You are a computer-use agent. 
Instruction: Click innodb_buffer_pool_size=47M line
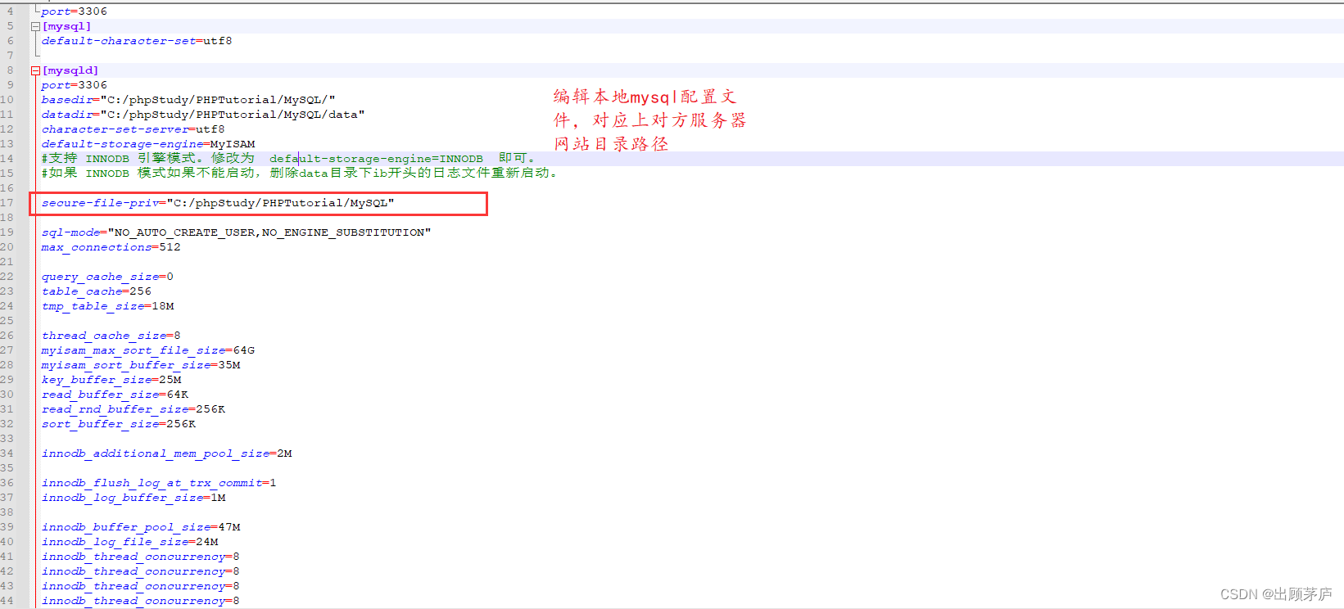141,527
